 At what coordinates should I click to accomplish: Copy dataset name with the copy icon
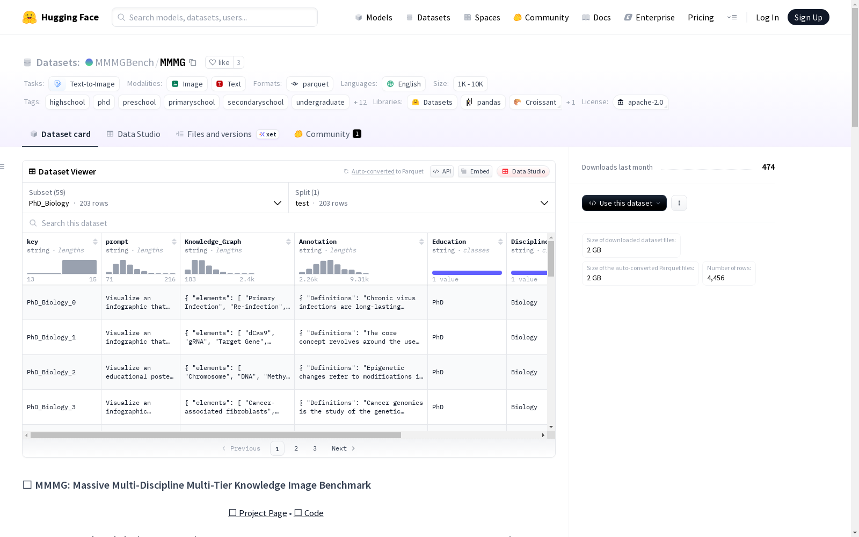pyautogui.click(x=193, y=62)
